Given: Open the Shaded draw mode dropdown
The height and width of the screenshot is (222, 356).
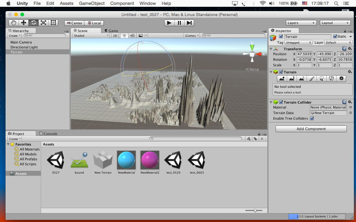Looking at the screenshot, I should 91,36.
